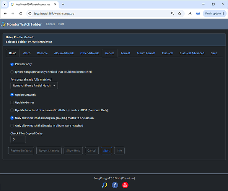Enable the Update Genres checkbox
The height and width of the screenshot is (191, 228).
pyautogui.click(x=12, y=102)
